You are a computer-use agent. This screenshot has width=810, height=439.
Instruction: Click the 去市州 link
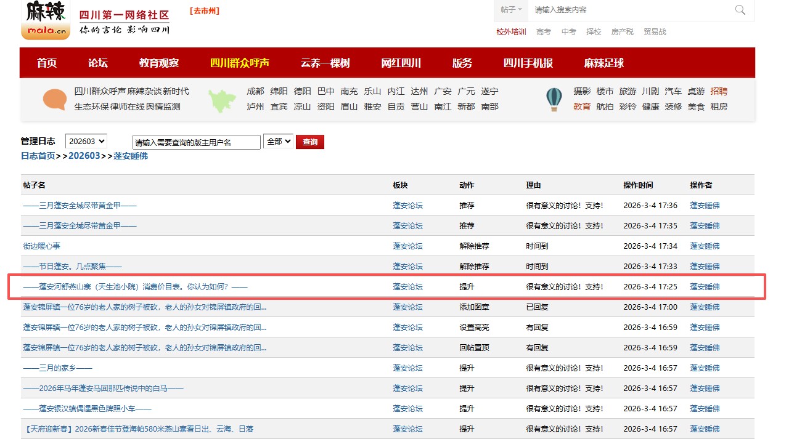click(x=205, y=11)
